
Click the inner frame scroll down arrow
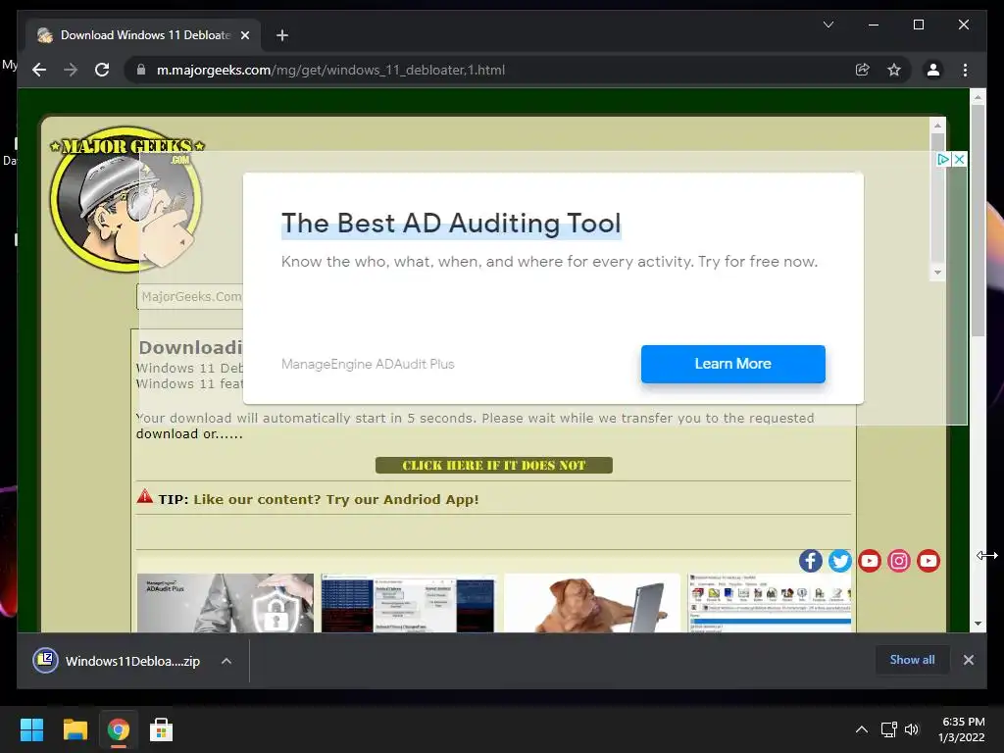pos(937,273)
